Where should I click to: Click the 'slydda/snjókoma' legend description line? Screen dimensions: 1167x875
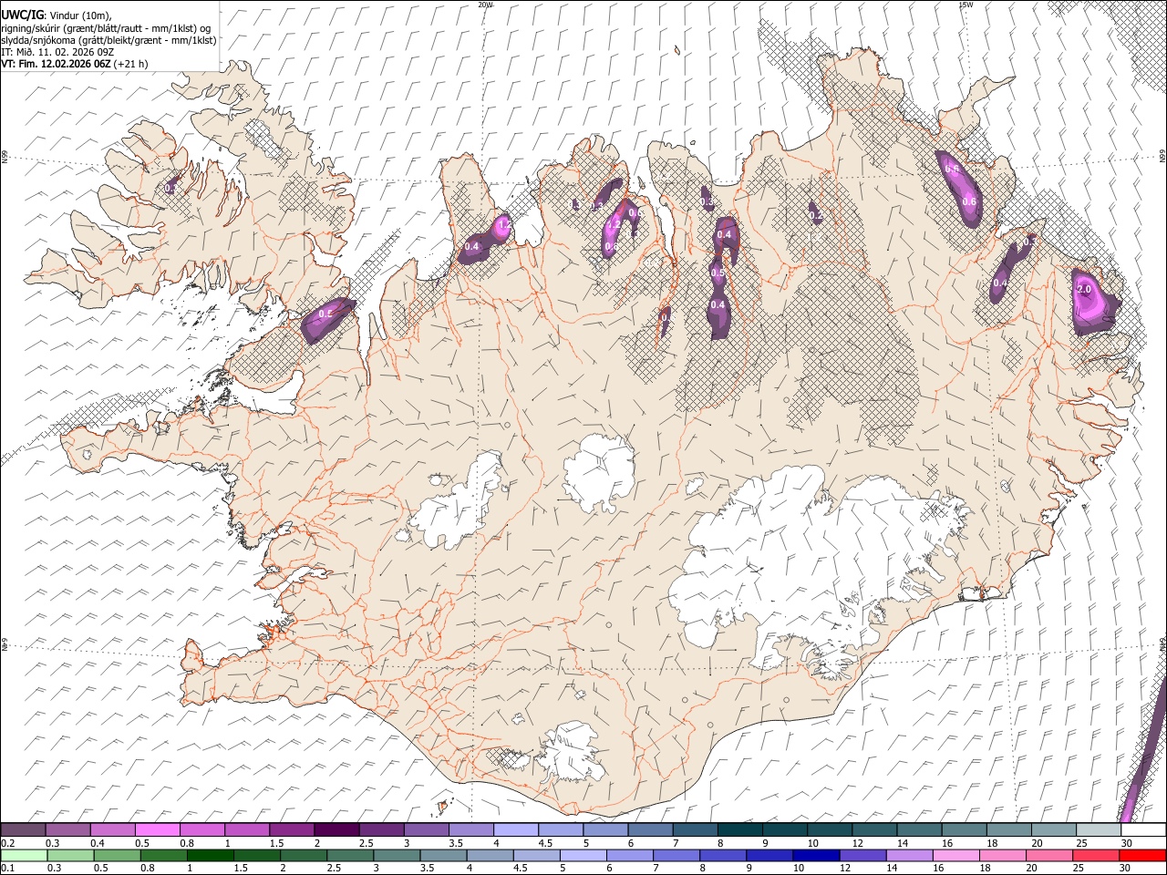tap(108, 40)
